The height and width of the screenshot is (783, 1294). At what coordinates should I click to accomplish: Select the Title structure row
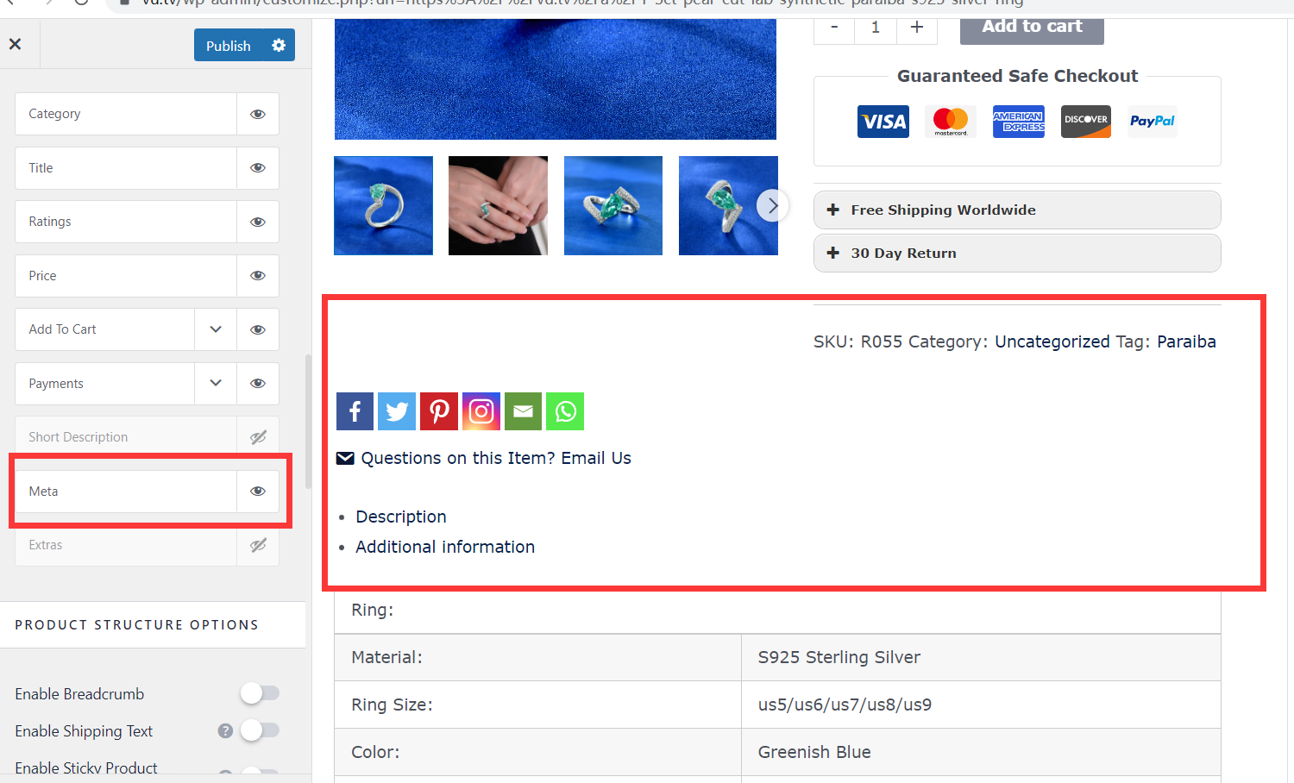[x=126, y=168]
